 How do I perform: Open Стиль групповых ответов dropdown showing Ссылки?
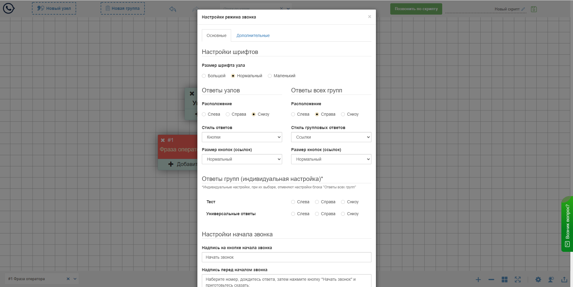click(331, 137)
